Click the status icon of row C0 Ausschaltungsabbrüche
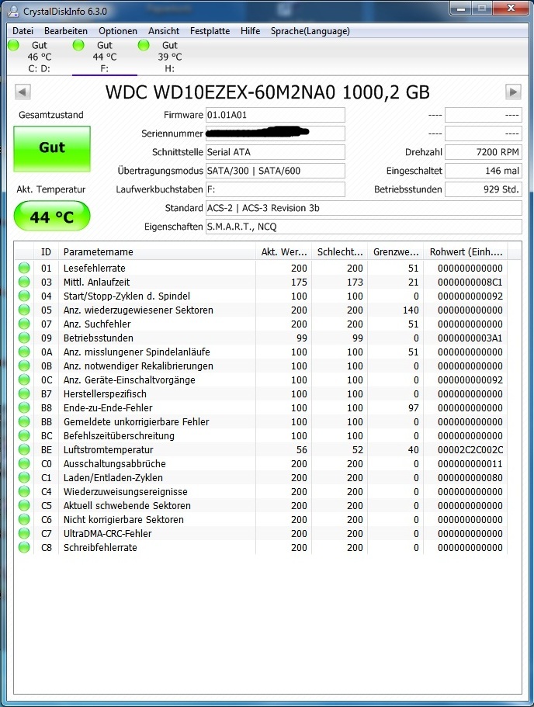 click(x=24, y=463)
